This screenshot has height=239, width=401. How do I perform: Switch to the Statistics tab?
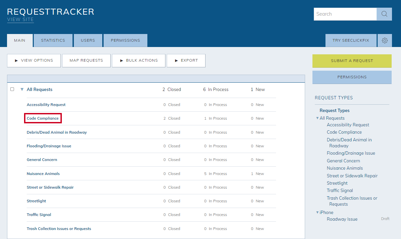coord(53,40)
